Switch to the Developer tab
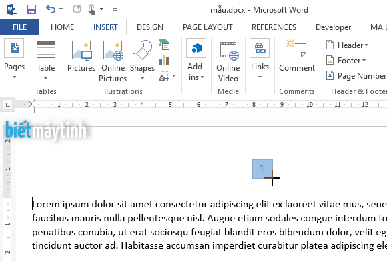387x262 pixels. [x=333, y=27]
